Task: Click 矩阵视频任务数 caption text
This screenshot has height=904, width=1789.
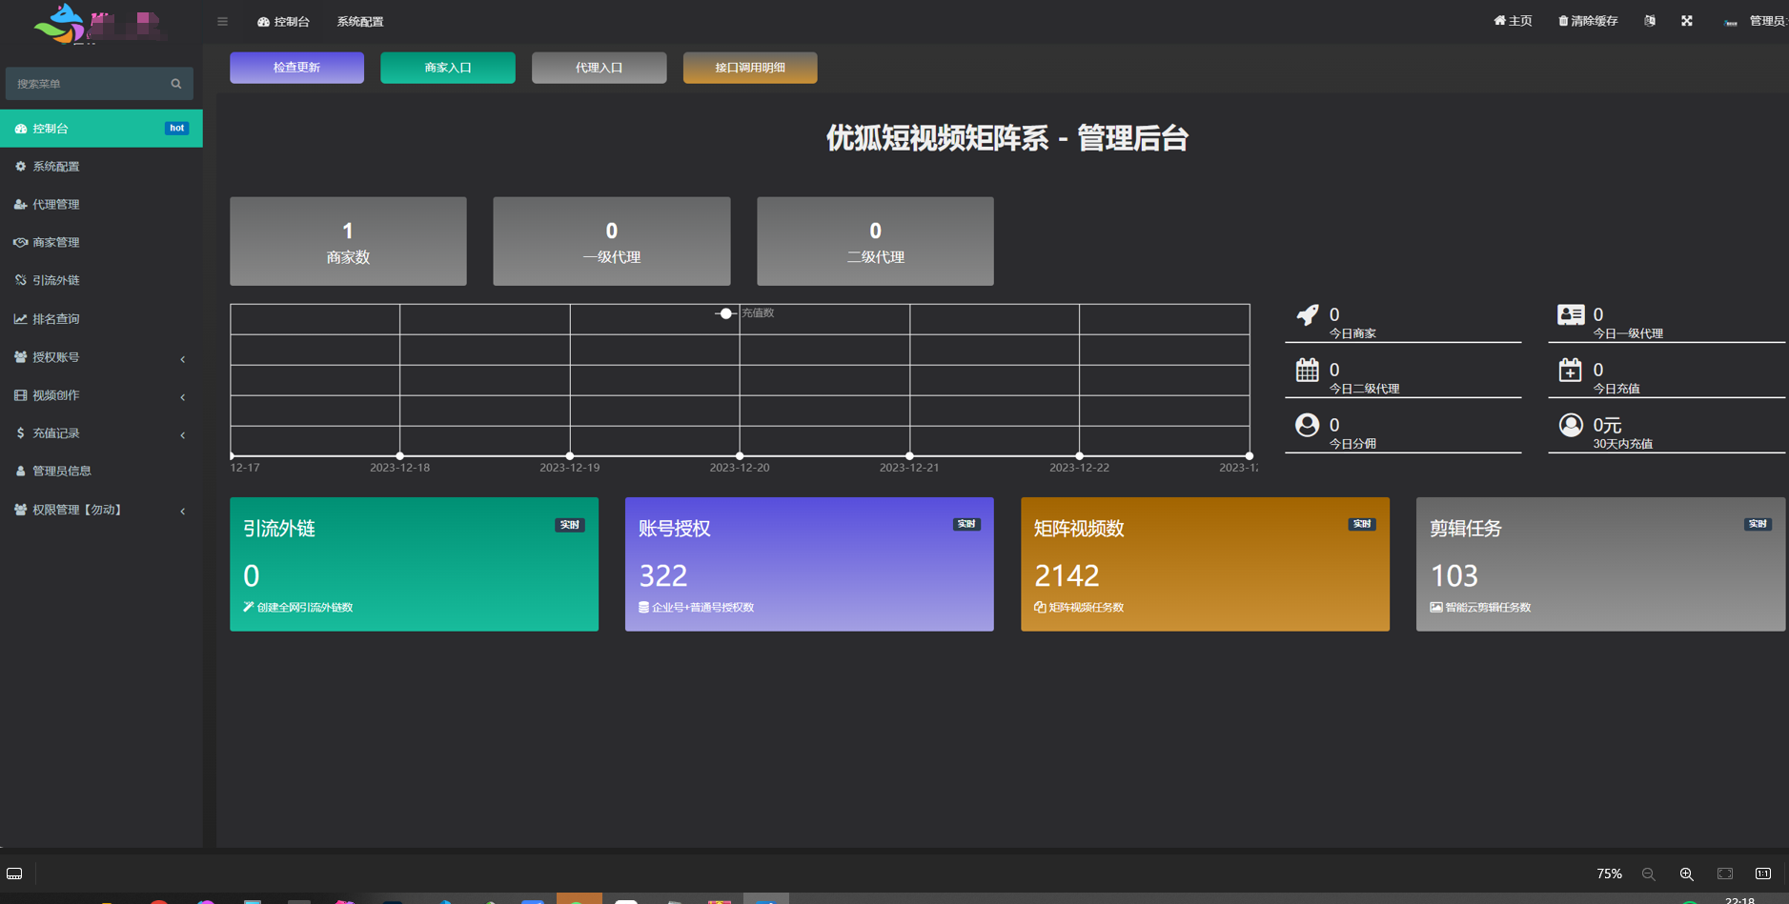Action: point(1087,608)
